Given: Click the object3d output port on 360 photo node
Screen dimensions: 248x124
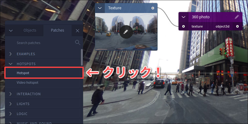Looking at the screenshot, I should pyautogui.click(x=237, y=26).
